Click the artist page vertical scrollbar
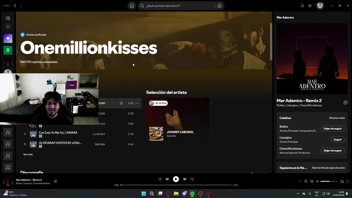The height and width of the screenshot is (198, 352). coord(271,41)
